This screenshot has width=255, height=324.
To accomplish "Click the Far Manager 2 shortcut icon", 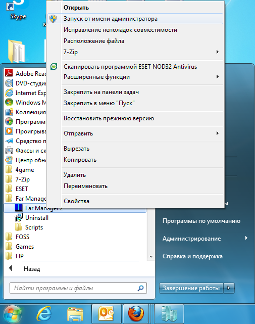I will click(19, 208).
